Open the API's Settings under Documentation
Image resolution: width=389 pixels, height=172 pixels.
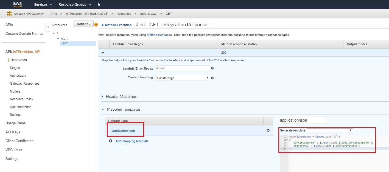click(x=16, y=115)
